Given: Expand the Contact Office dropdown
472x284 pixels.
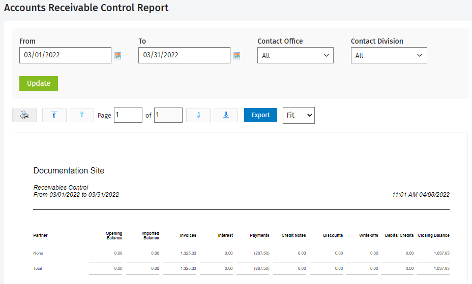Looking at the screenshot, I should (x=296, y=55).
